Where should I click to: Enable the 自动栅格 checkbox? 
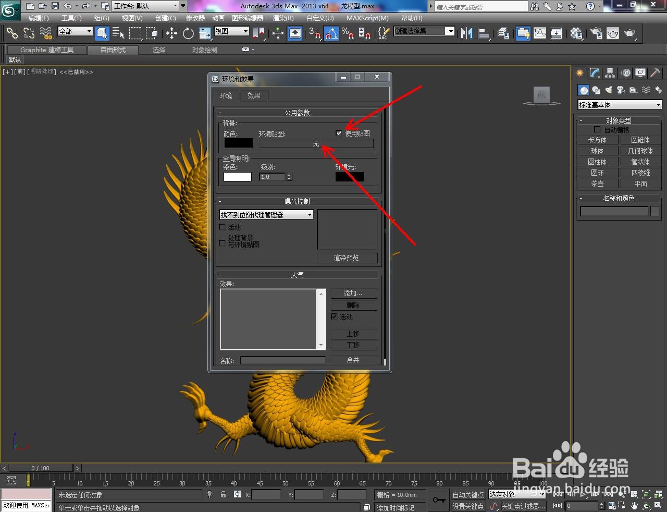tap(598, 130)
